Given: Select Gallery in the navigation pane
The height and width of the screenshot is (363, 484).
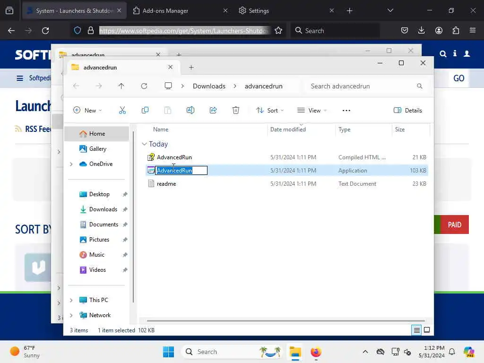Looking at the screenshot, I should (96, 149).
